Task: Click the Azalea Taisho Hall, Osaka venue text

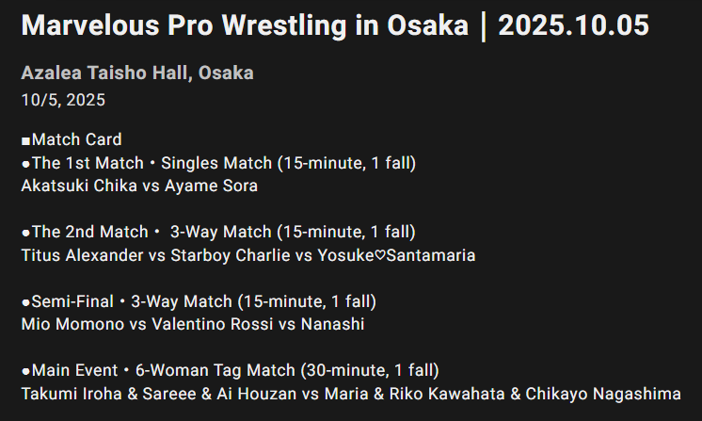Action: [136, 73]
